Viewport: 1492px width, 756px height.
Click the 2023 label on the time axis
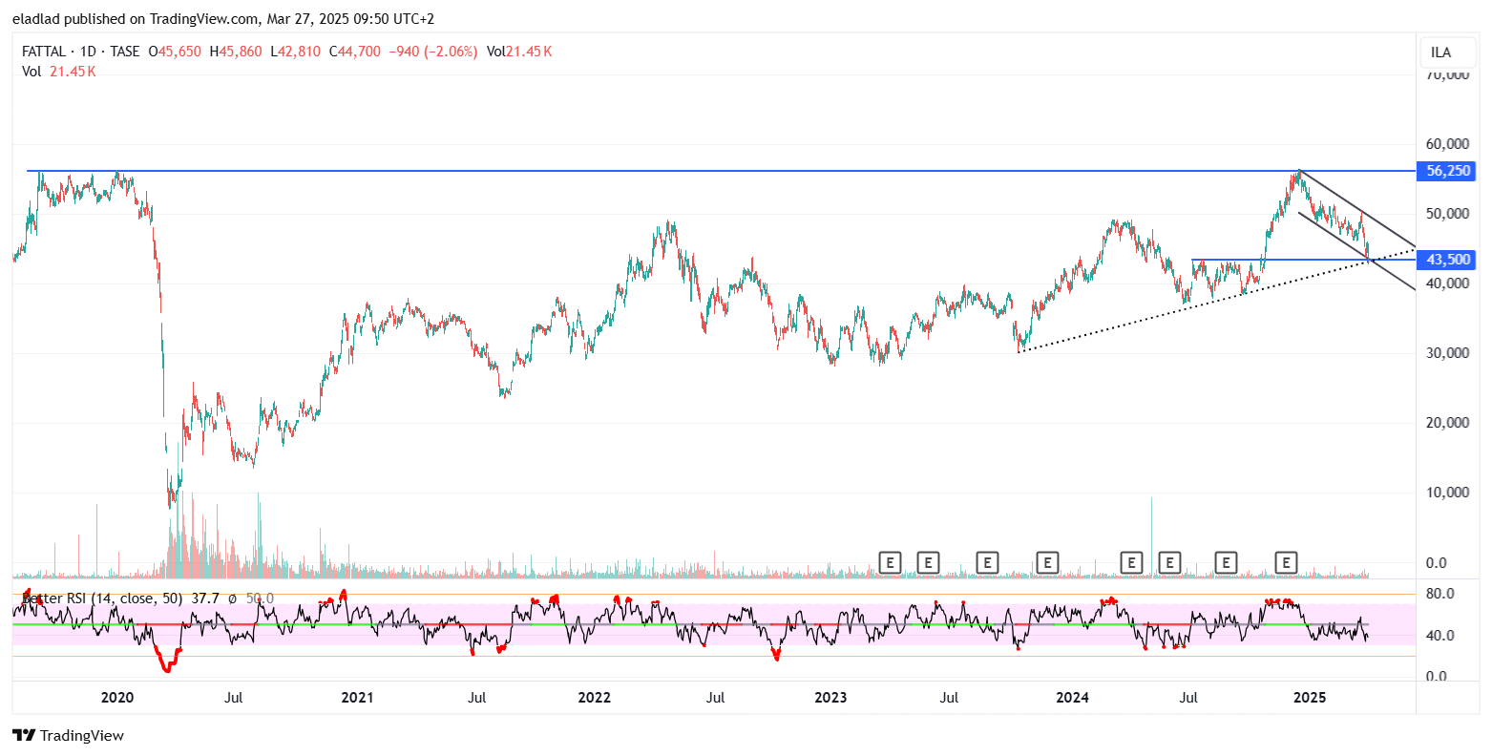[x=830, y=698]
